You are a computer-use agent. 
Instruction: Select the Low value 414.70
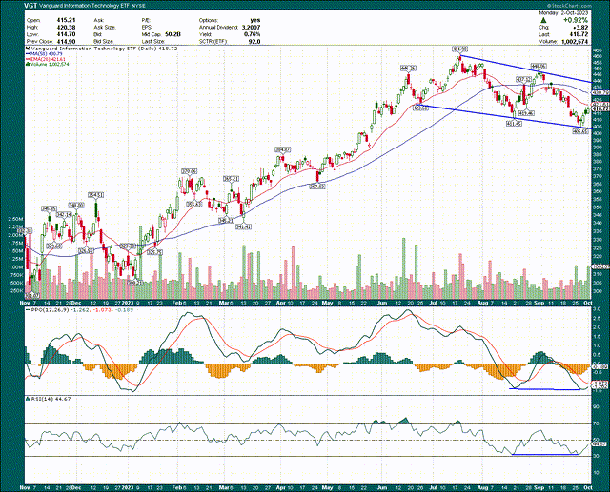coord(66,34)
